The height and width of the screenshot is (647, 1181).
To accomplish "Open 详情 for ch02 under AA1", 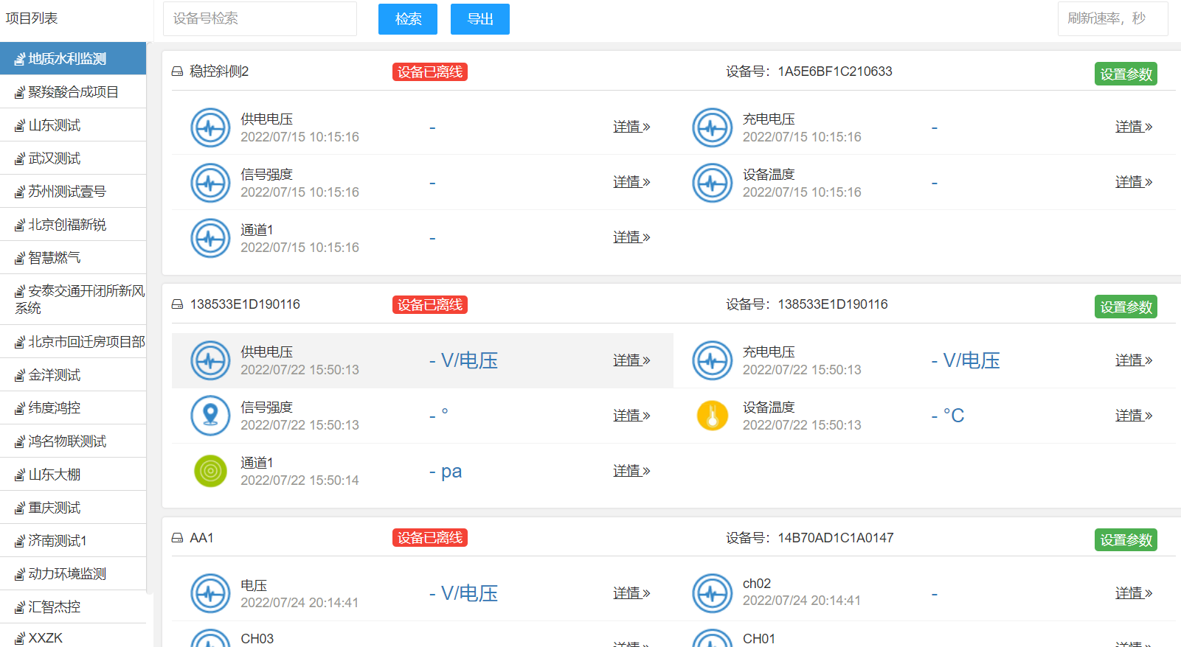I will point(1134,593).
